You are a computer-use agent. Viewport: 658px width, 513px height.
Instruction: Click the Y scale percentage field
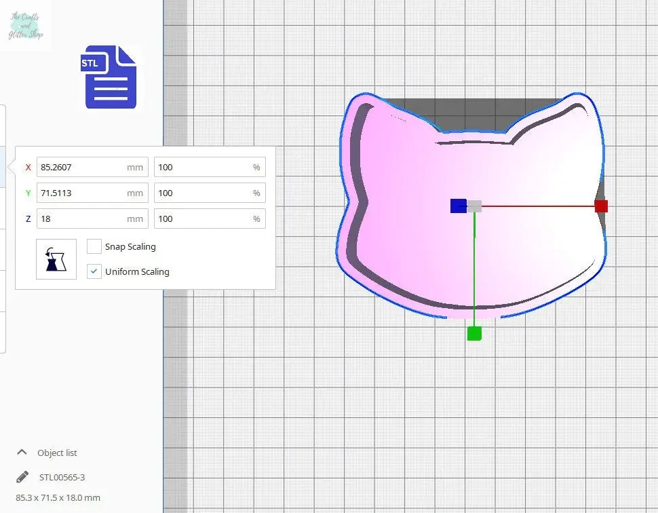(x=202, y=193)
